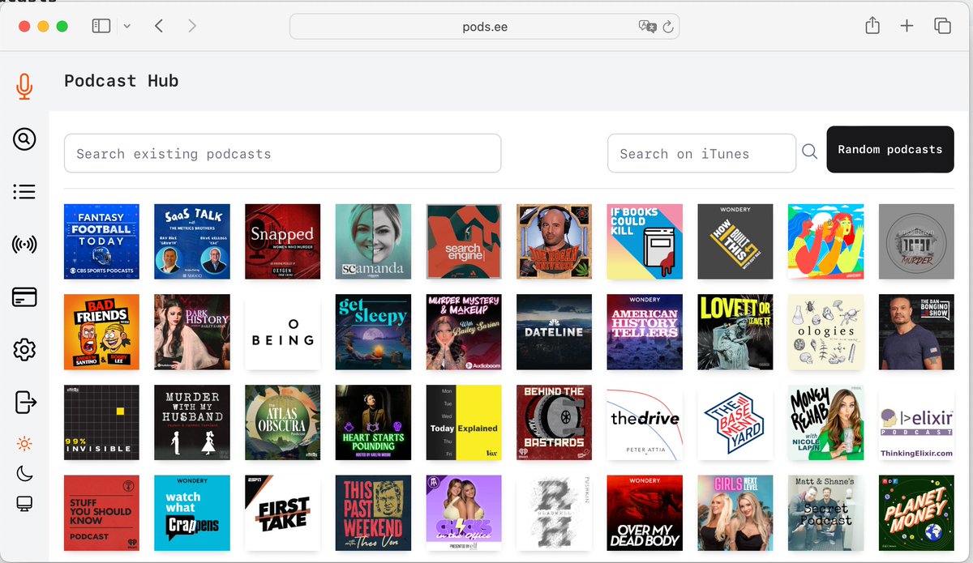Open the Safari share icon
The width and height of the screenshot is (973, 563).
872,26
